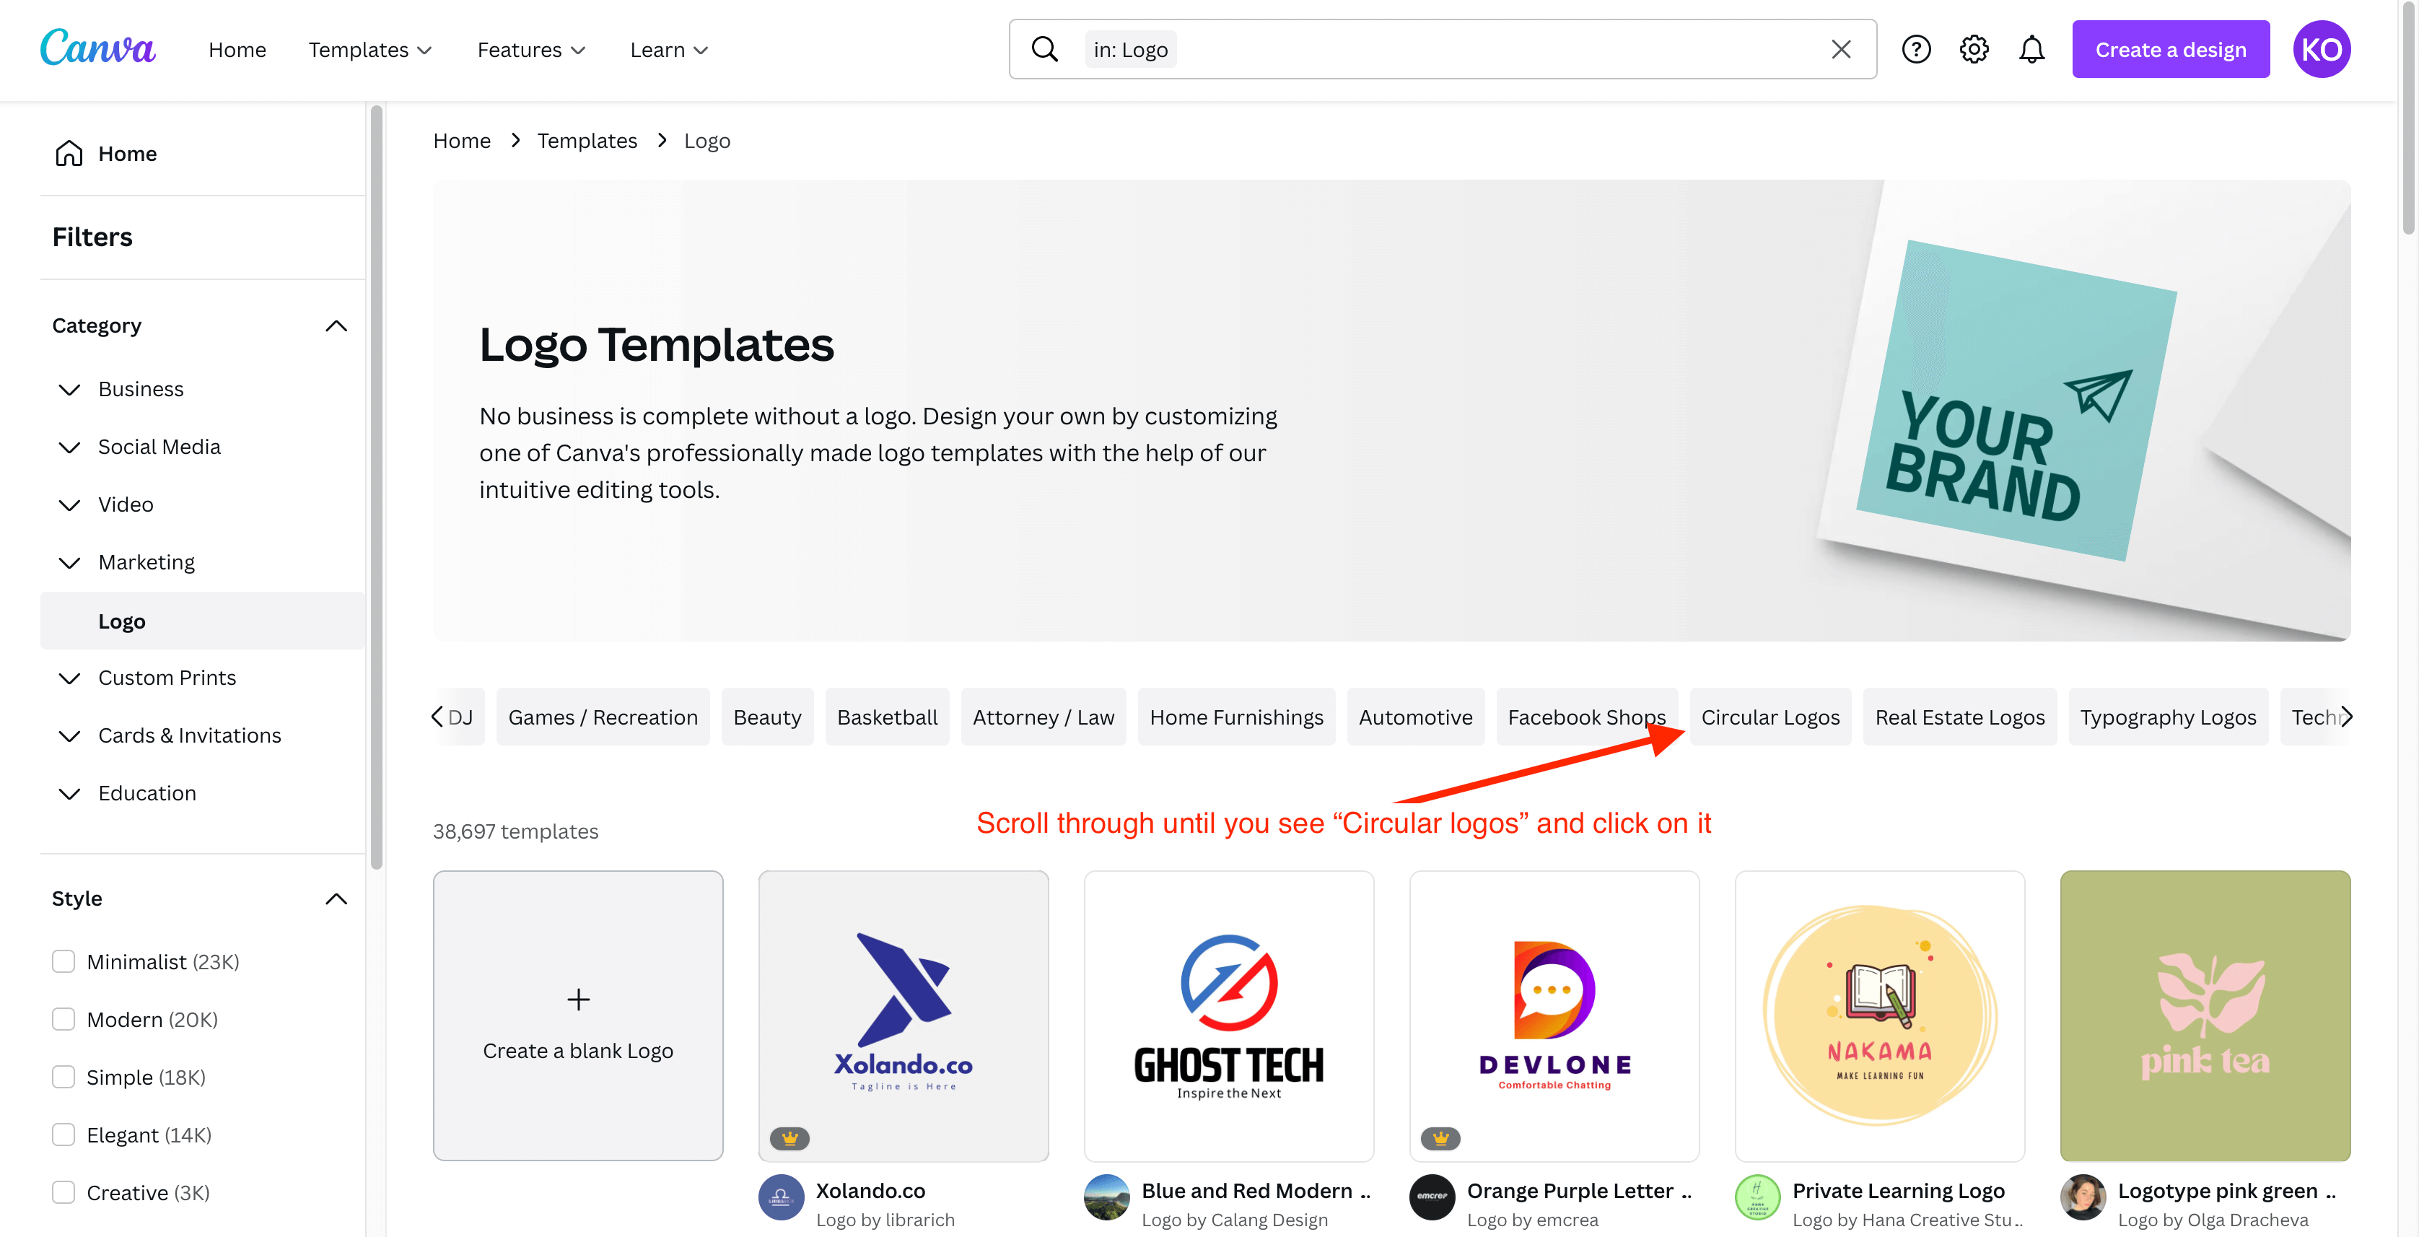2419x1237 pixels.
Task: Click the Canva logo
Action: pos(97,49)
